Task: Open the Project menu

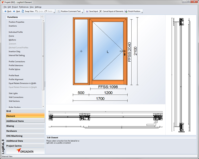Action: (x=15, y=7)
